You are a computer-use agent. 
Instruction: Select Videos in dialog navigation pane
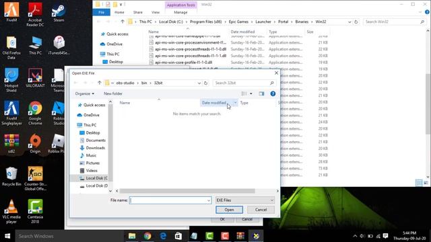point(89,171)
